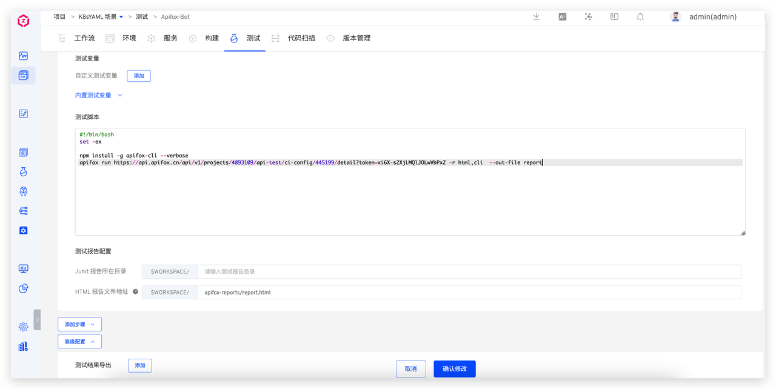Viewport: 776px width, 389px height.
Task: Click the pie chart icon in sidebar
Action: [24, 288]
